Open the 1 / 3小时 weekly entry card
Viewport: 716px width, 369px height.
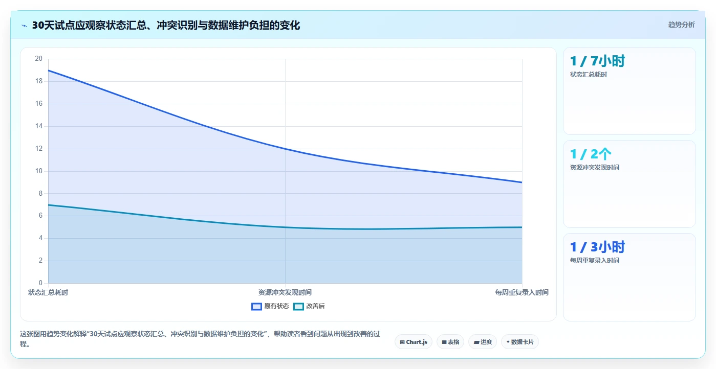(630, 278)
